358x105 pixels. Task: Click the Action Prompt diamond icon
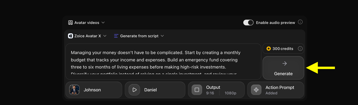256,90
